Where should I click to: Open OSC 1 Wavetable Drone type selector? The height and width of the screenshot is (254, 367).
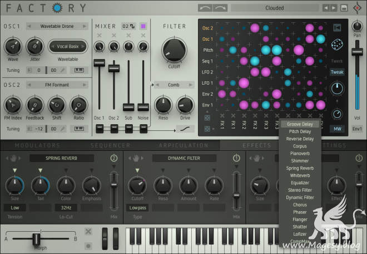57,26
